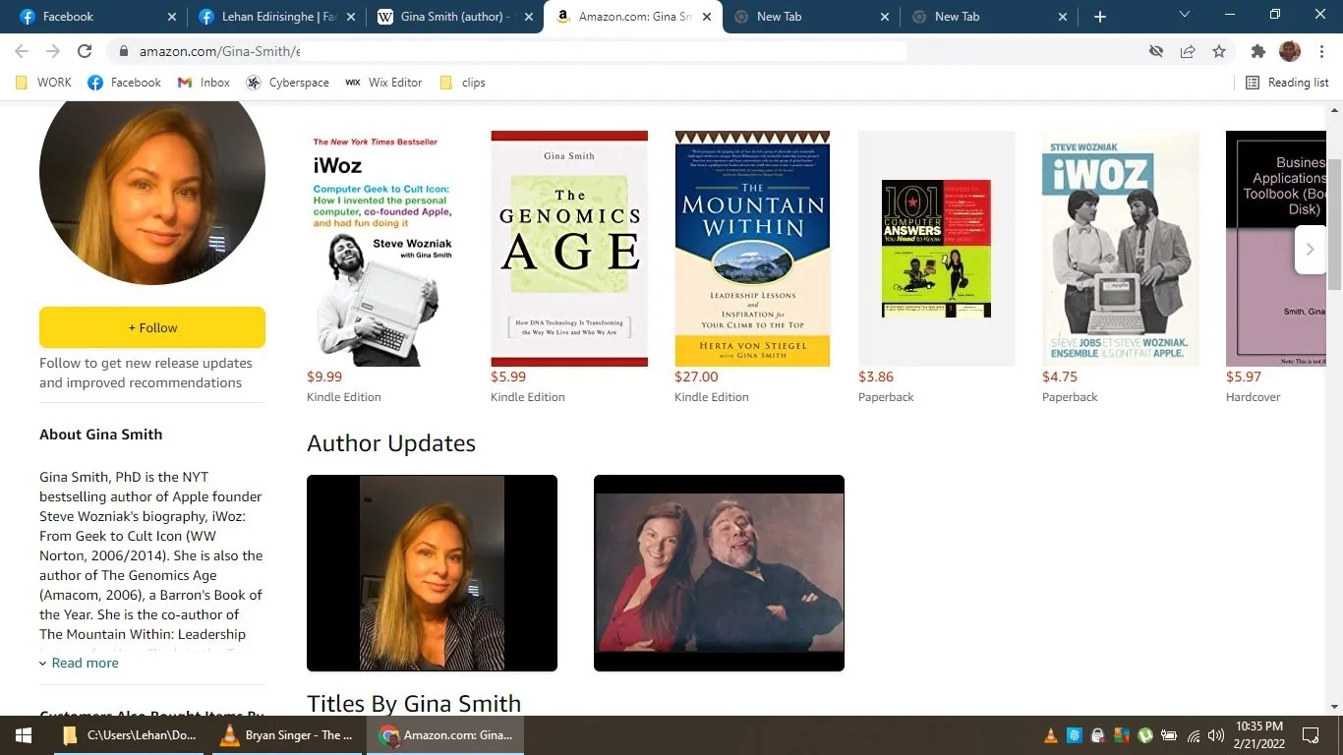Expand the tab search dropdown
The height and width of the screenshot is (755, 1343).
pyautogui.click(x=1185, y=15)
